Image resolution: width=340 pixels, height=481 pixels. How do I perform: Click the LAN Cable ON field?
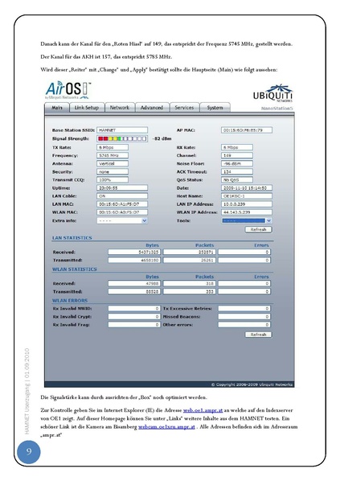pos(122,196)
